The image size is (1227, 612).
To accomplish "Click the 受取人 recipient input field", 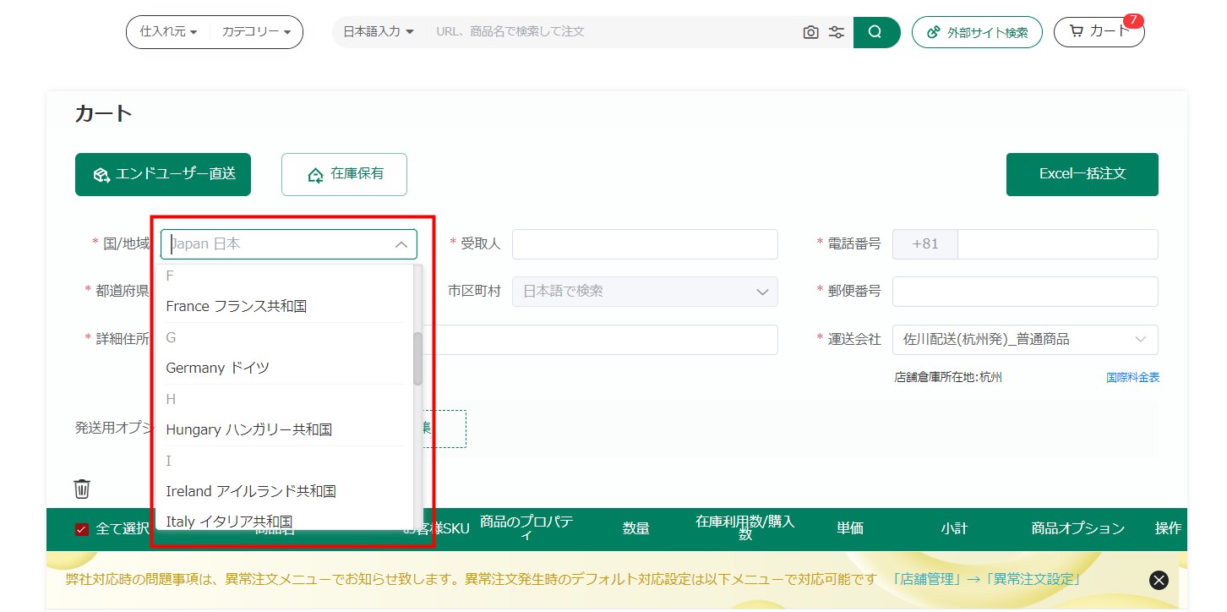I will point(644,244).
